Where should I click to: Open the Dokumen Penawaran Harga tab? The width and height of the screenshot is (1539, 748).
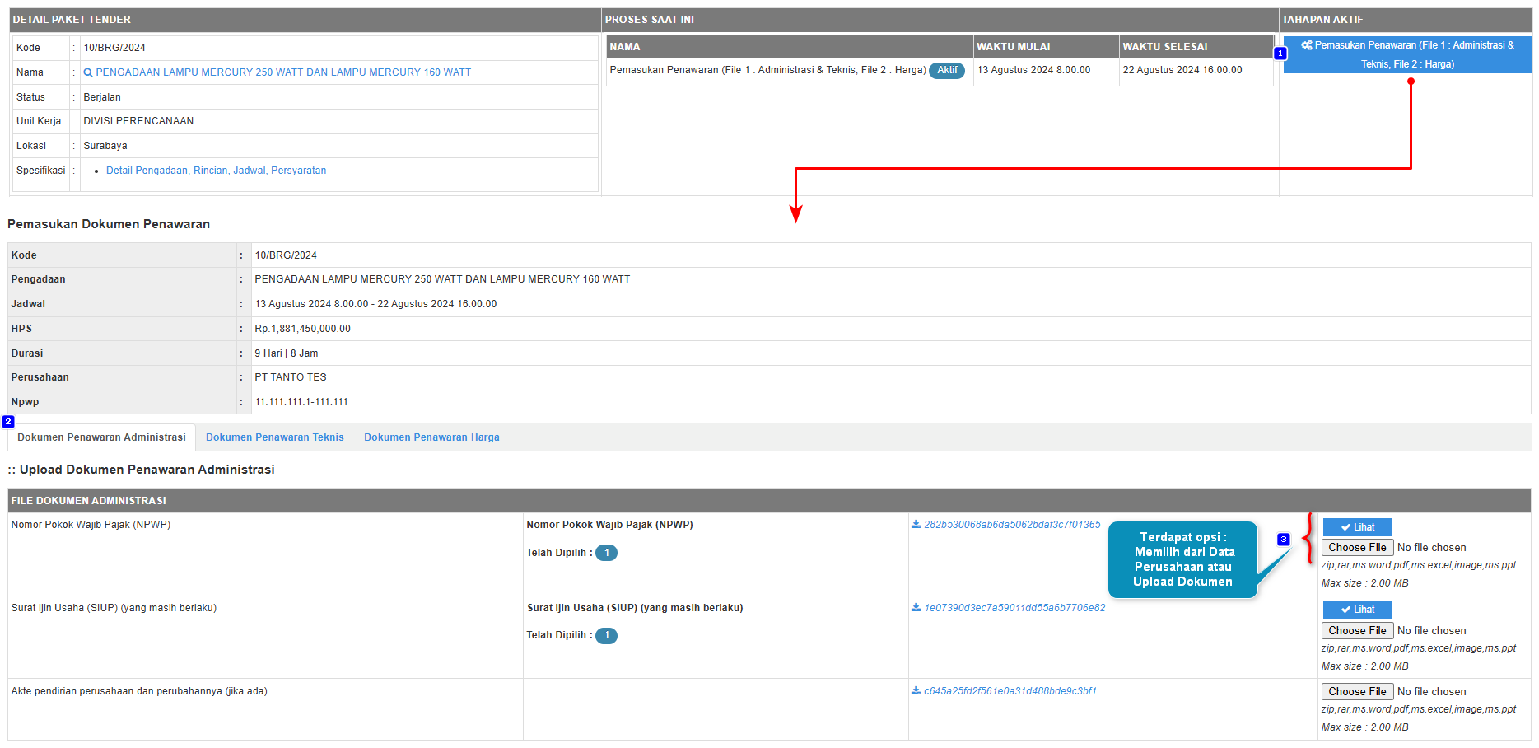[431, 437]
